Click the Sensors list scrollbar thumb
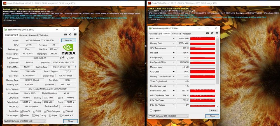The image size is (280, 126). tap(218, 61)
